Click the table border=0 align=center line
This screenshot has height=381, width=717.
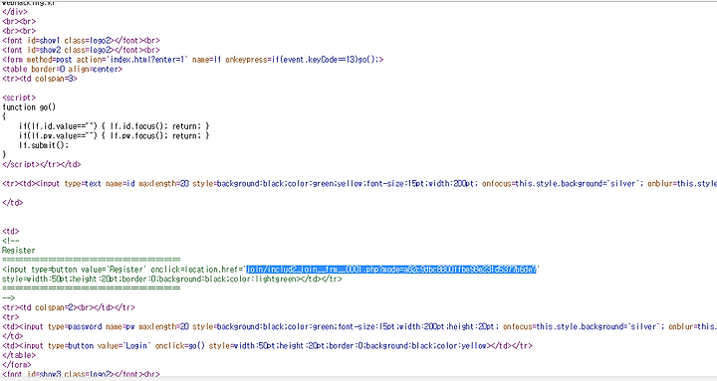point(62,69)
